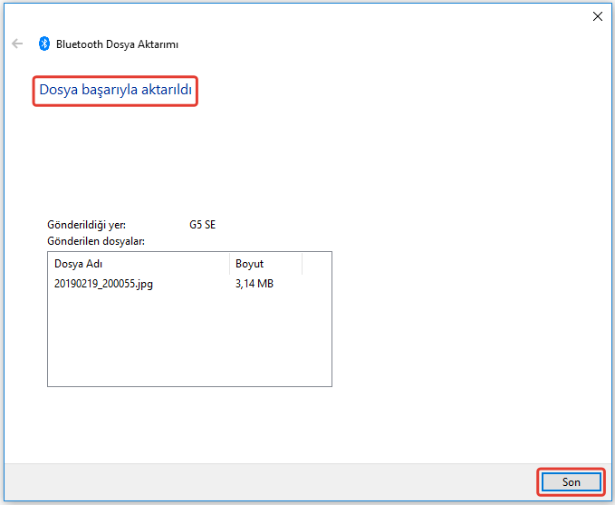Click the 'Dosya başarıyla aktarıldı' heading

point(116,92)
